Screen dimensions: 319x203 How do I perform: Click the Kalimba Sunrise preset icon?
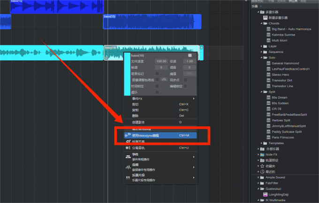tap(268, 35)
